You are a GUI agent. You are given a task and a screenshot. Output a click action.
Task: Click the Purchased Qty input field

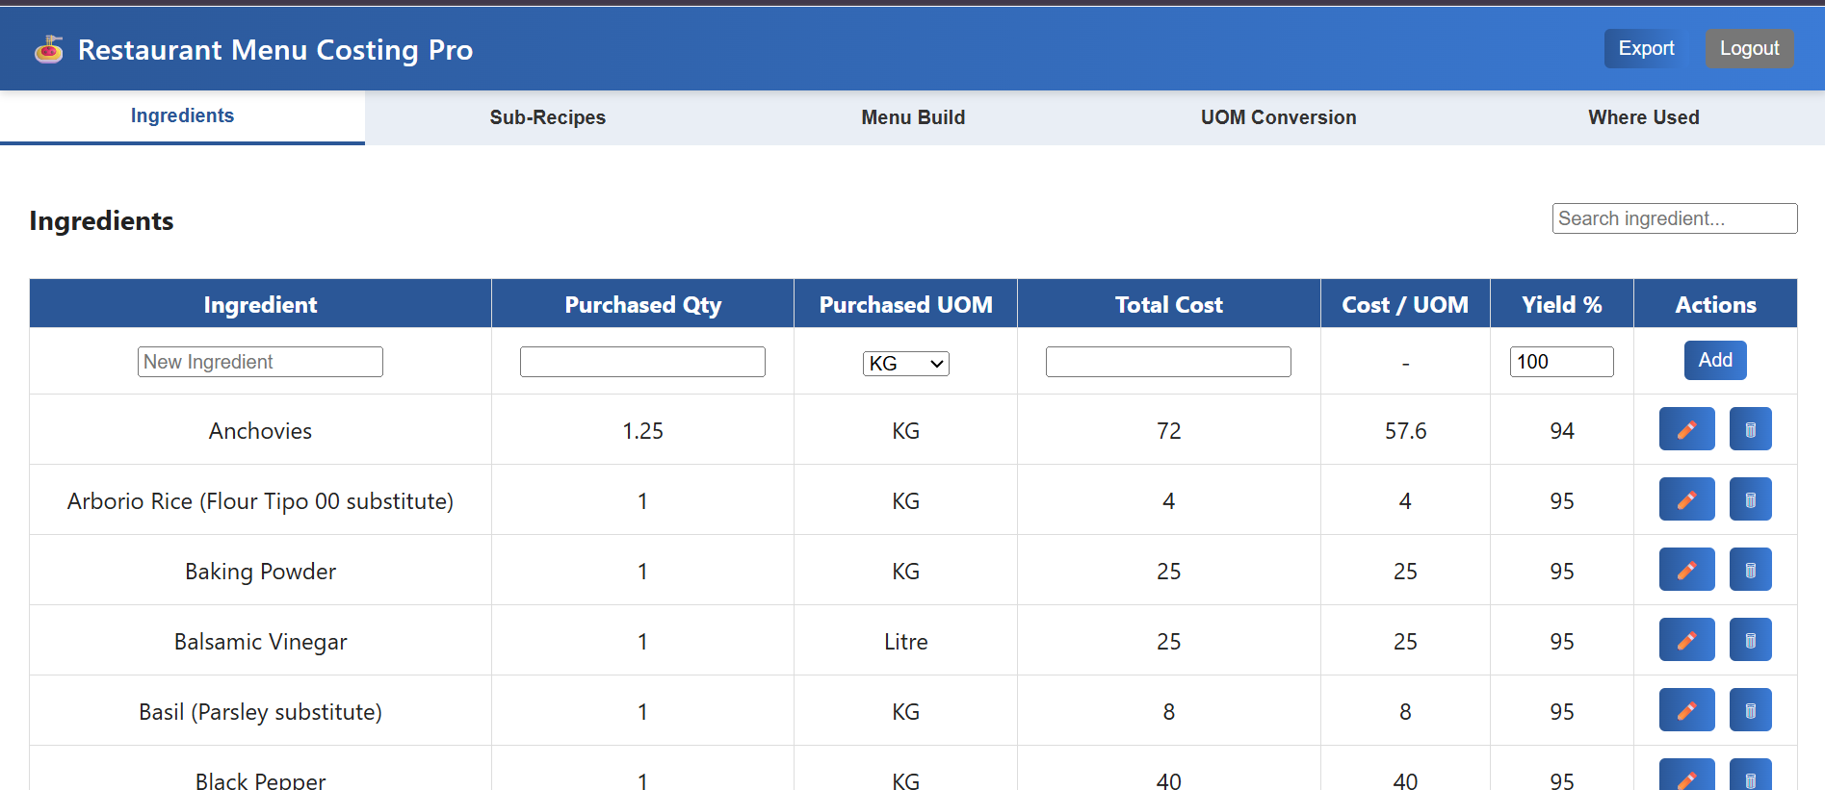coord(642,362)
